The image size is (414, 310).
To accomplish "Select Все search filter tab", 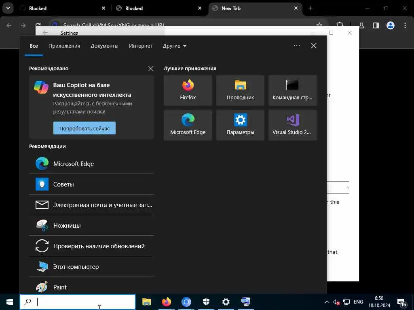I will 34,46.
